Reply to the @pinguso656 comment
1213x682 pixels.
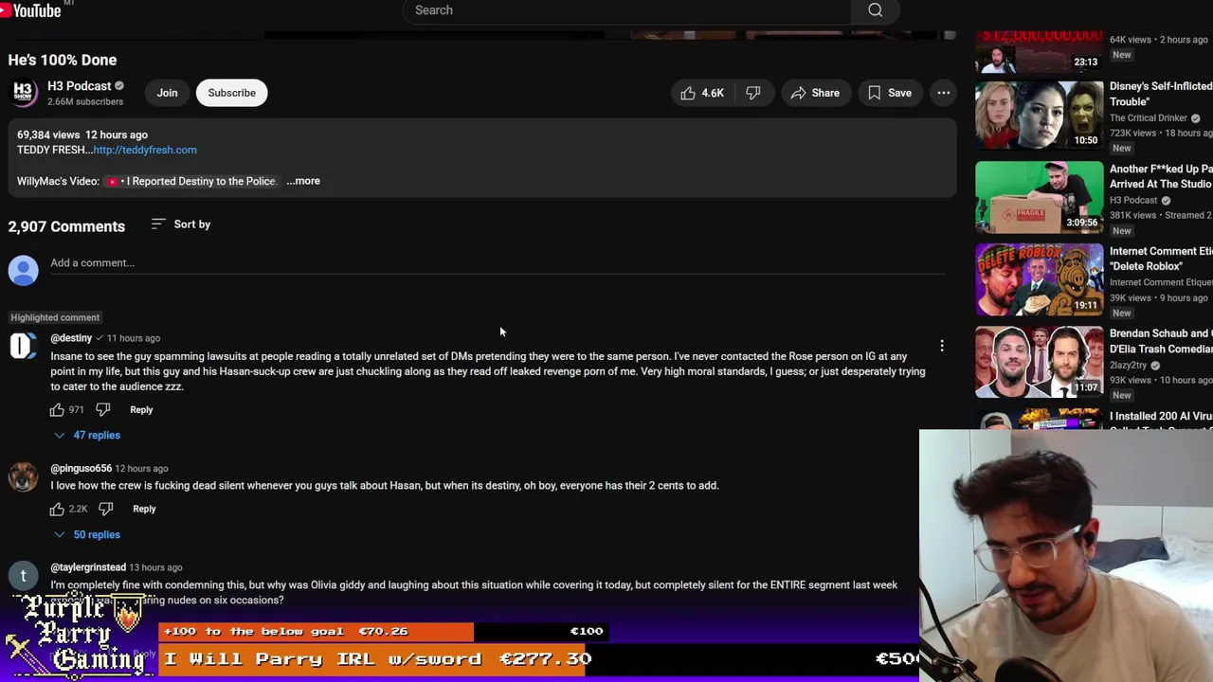tap(144, 509)
